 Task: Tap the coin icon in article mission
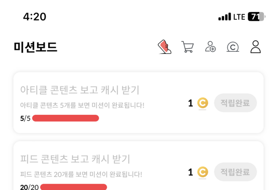[x=203, y=103]
